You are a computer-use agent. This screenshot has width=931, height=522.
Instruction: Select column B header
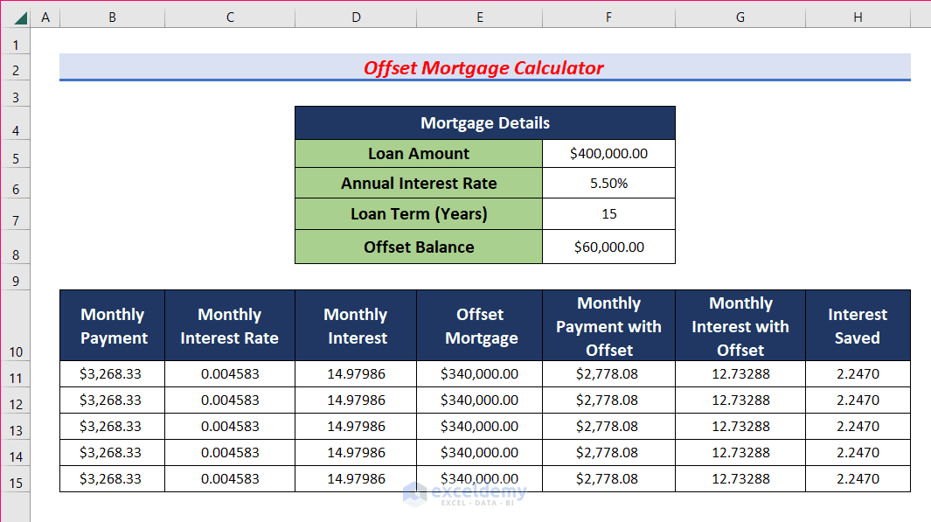[112, 17]
